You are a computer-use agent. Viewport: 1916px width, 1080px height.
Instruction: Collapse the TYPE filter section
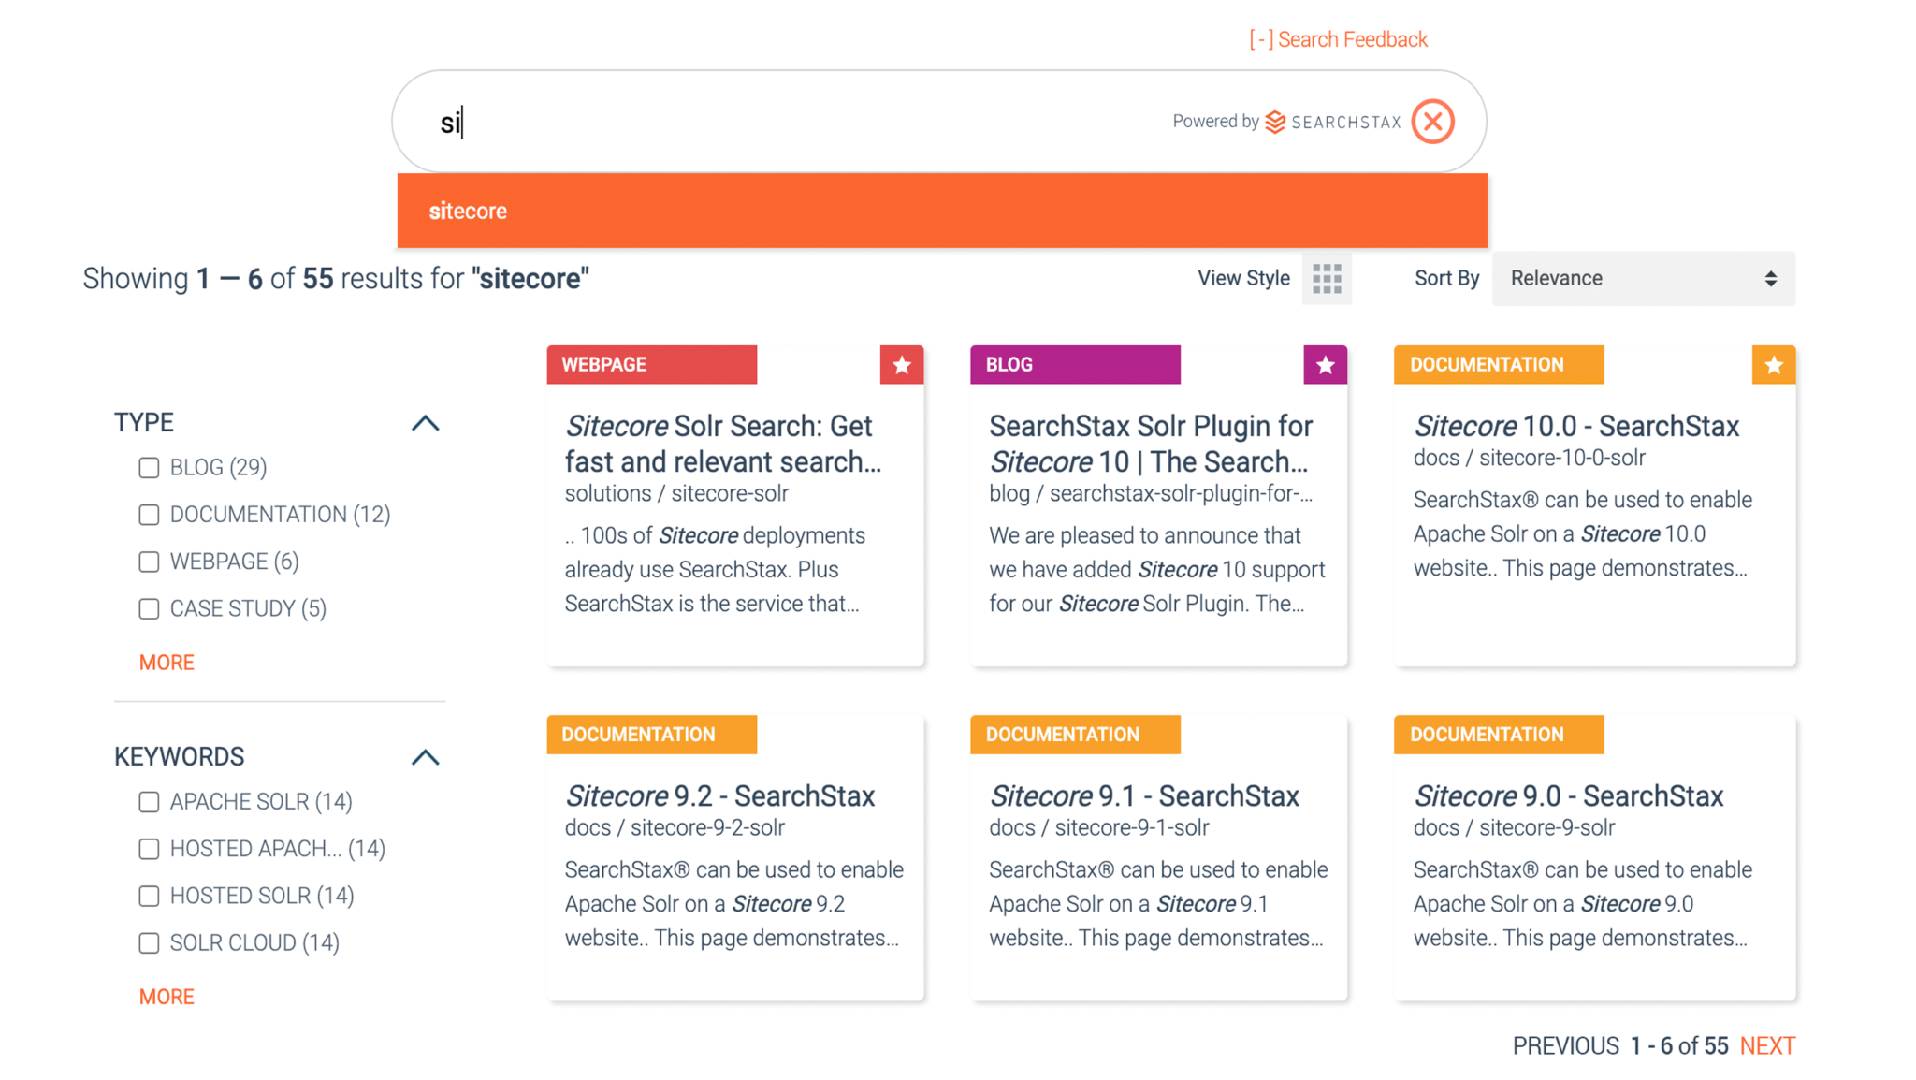point(426,423)
